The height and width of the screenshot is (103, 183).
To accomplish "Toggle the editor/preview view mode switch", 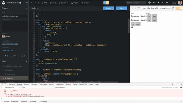I will click(106, 3).
